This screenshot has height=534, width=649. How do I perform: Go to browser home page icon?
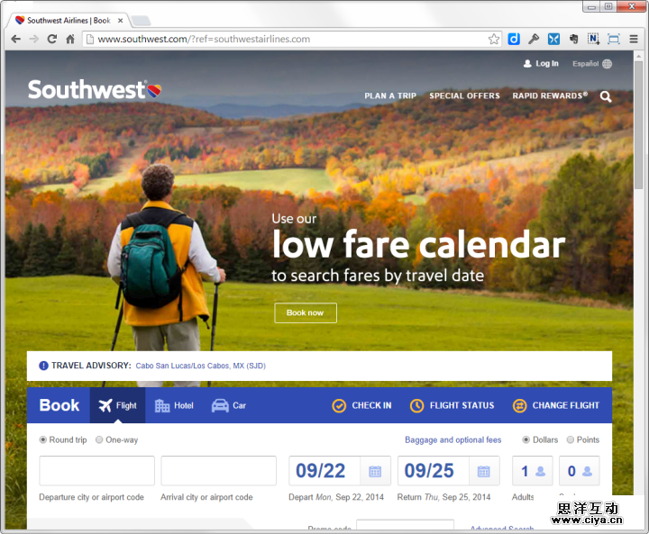click(x=70, y=39)
